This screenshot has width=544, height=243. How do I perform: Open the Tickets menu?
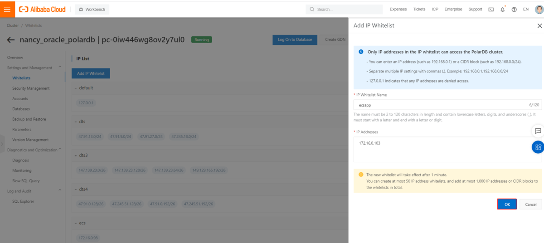click(x=419, y=9)
